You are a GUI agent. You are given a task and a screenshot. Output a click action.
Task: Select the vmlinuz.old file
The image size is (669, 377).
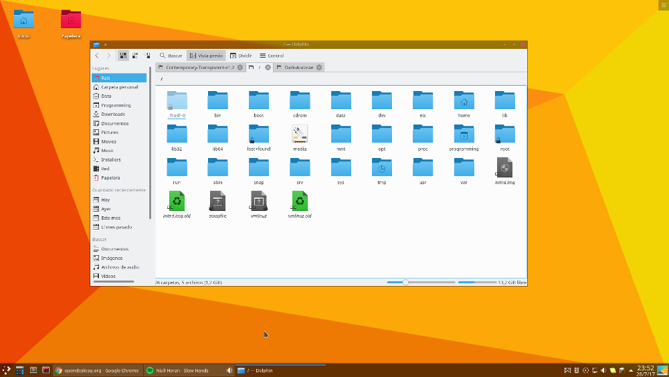click(300, 204)
